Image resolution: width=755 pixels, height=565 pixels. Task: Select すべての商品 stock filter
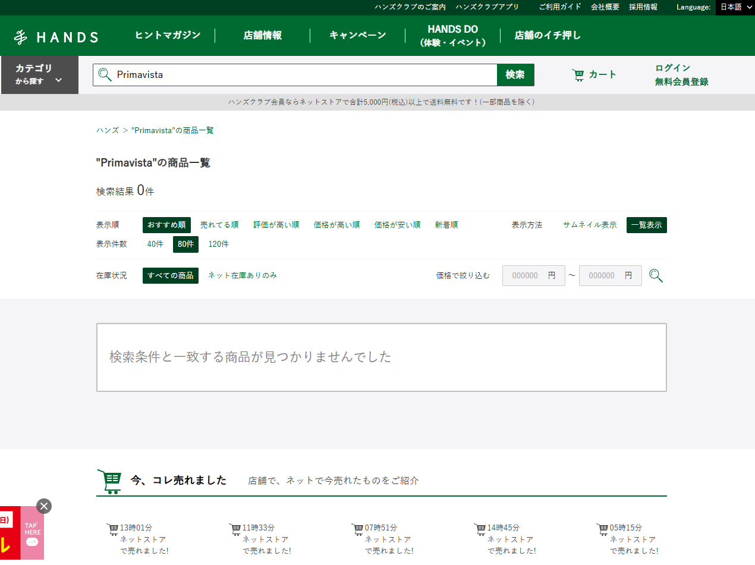pos(171,275)
